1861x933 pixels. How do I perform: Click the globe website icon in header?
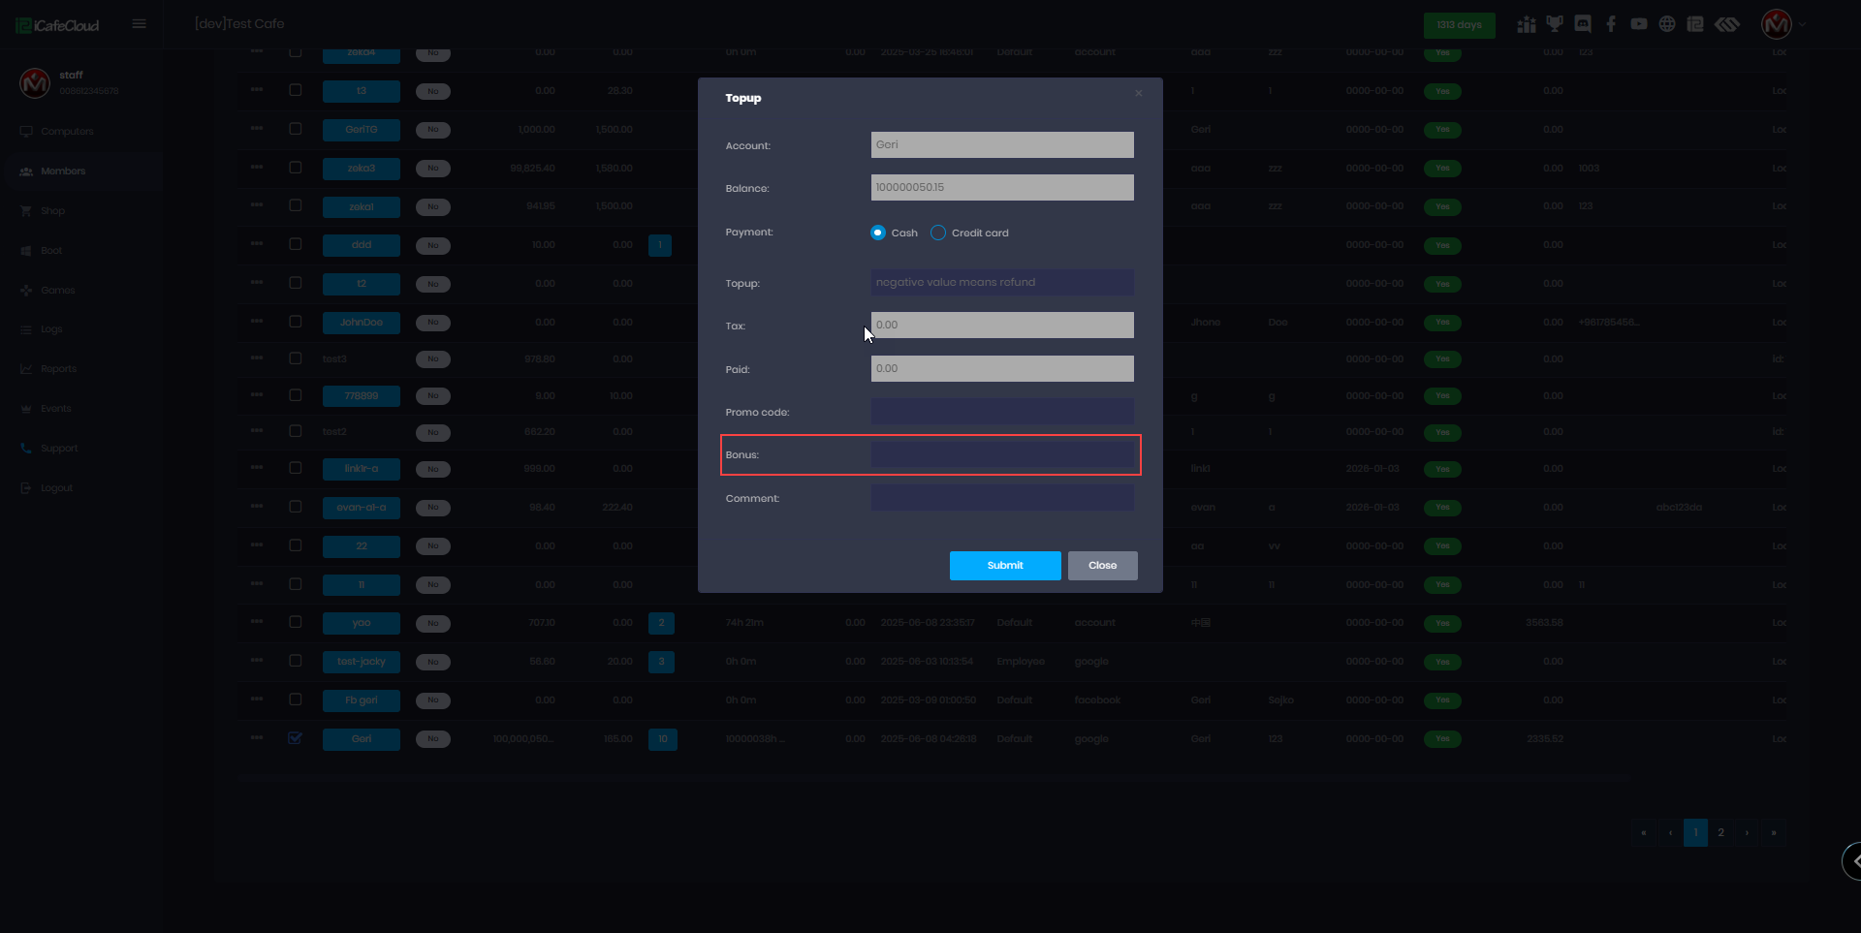click(1667, 24)
